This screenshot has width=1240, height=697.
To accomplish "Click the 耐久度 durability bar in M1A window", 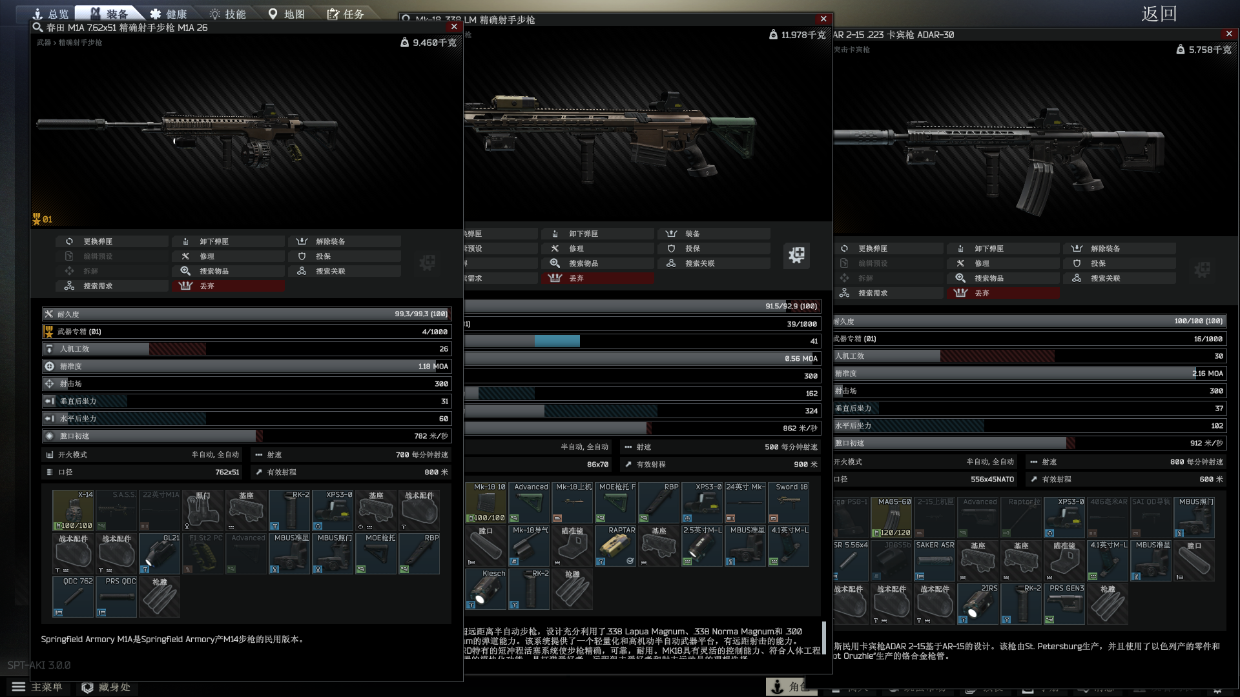I will point(247,314).
